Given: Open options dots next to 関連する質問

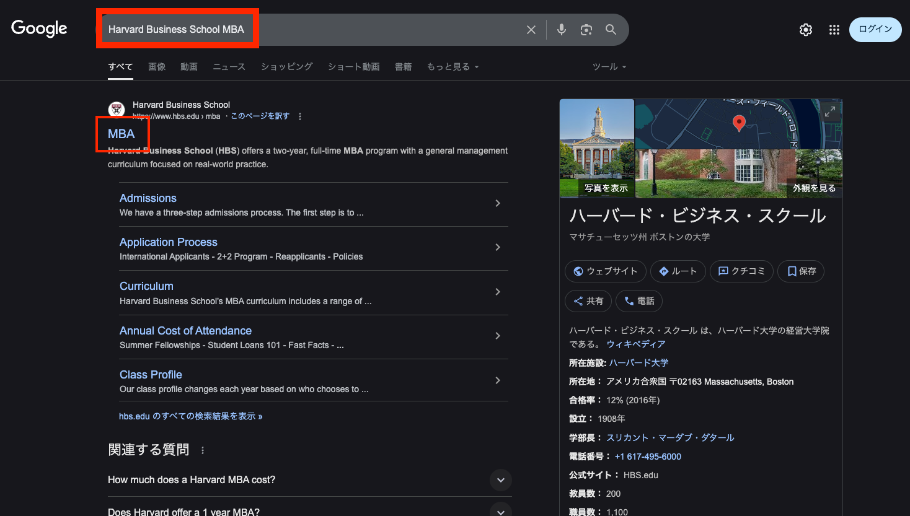Looking at the screenshot, I should pos(203,450).
